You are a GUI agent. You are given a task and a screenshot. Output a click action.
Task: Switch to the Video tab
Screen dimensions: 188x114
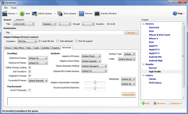[29, 48]
